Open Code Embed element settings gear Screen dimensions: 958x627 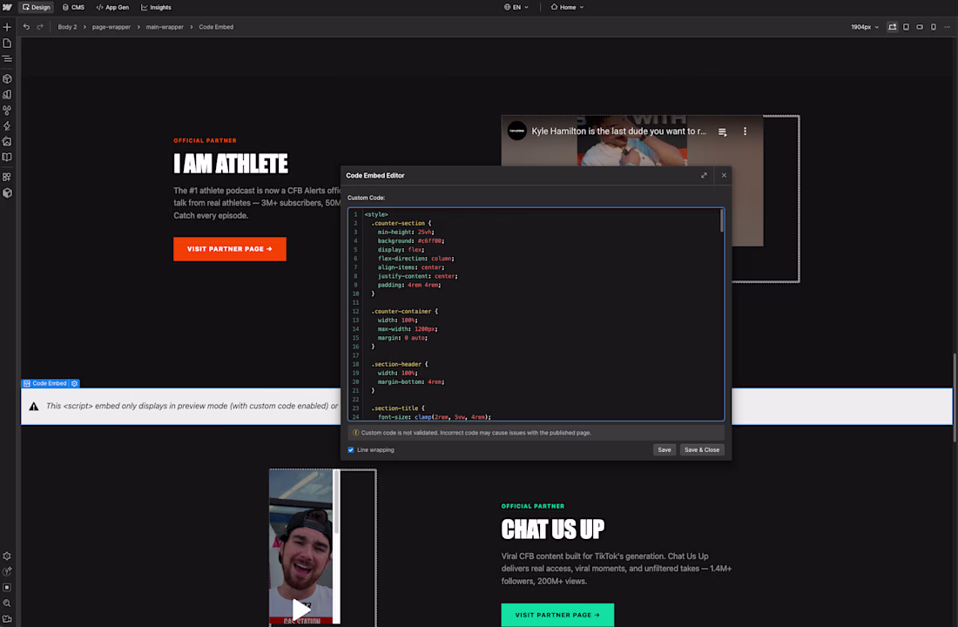(x=75, y=384)
